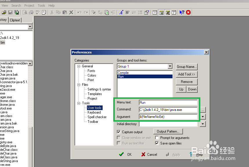This screenshot has height=167, width=249.
Task: Click the context help arrow icon
Action: [x=182, y=12]
